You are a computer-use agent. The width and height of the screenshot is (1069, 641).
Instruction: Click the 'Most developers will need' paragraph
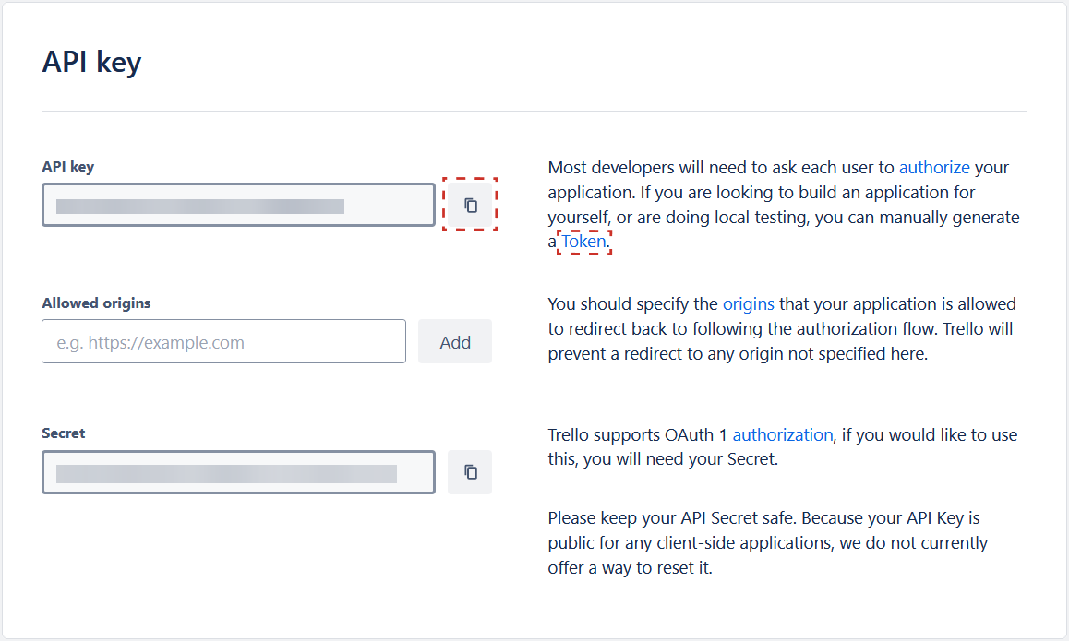click(x=784, y=205)
